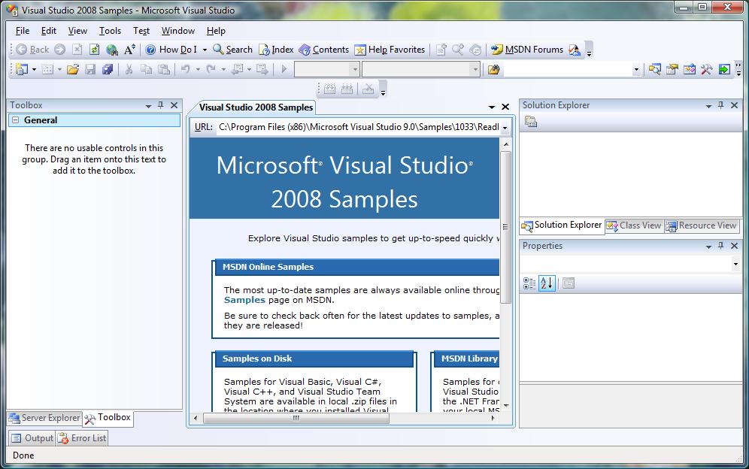
Task: Open Properties window position dropdown arrow
Action: point(709,247)
